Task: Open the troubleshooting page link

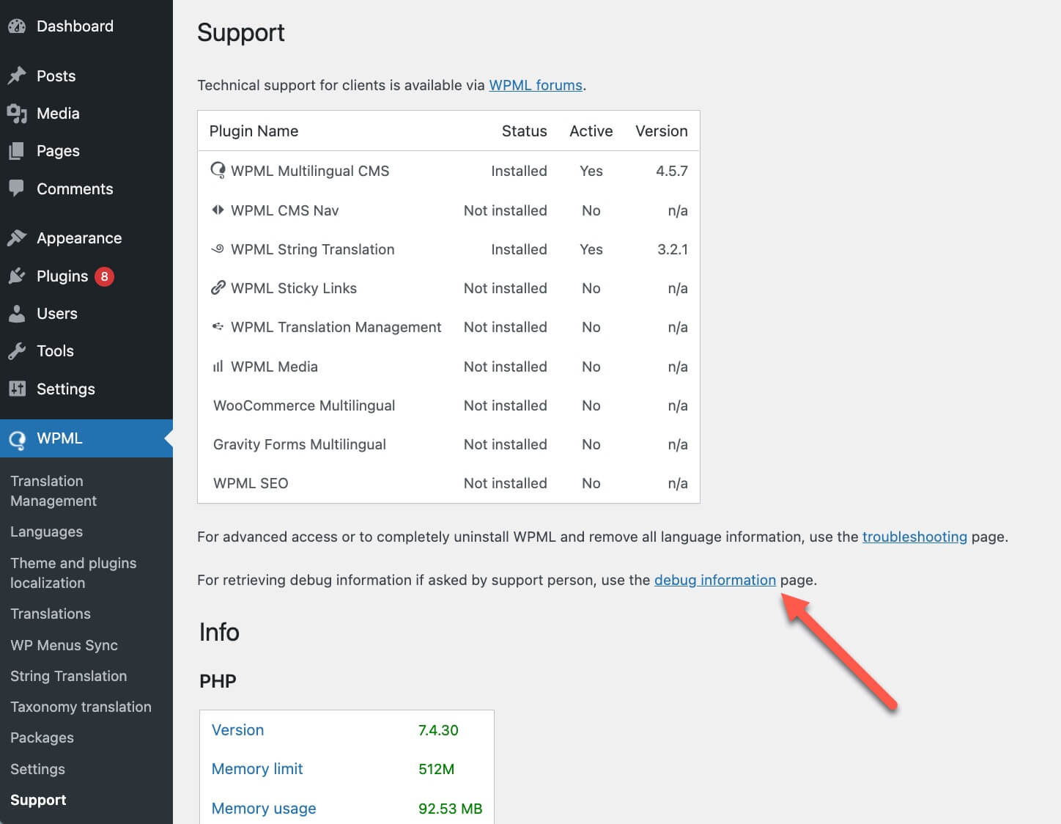Action: click(x=914, y=537)
